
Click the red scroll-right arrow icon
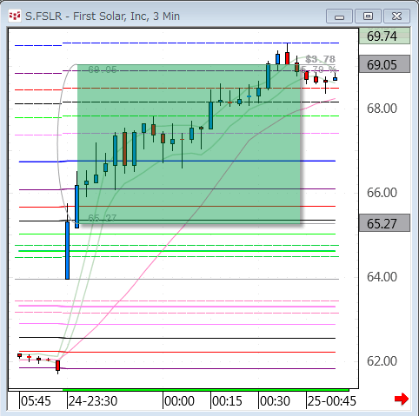402,399
